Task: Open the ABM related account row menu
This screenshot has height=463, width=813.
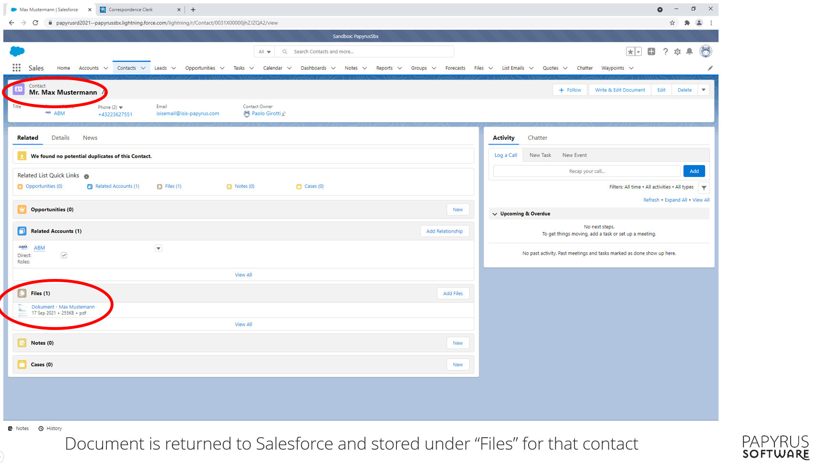Action: pos(158,248)
